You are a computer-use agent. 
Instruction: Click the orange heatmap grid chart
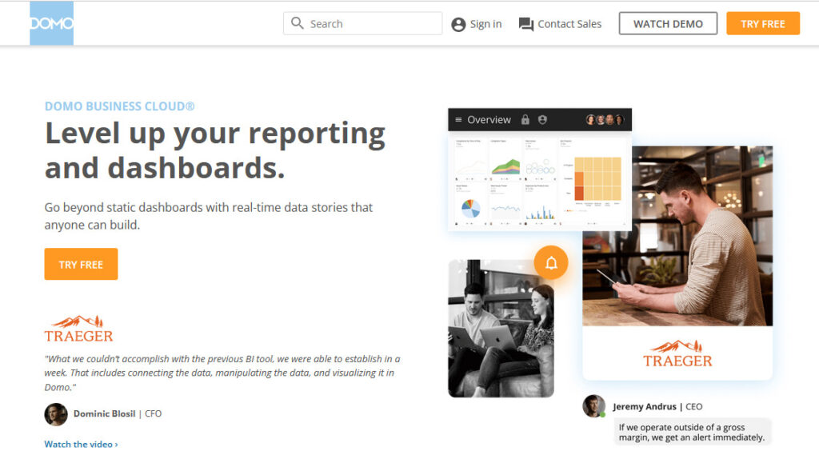coord(597,178)
